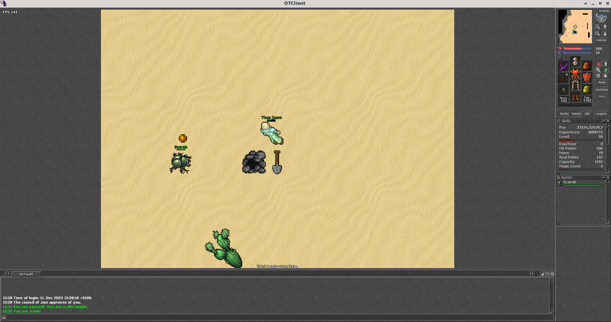Select the scarf amulet slot

(x=563, y=66)
